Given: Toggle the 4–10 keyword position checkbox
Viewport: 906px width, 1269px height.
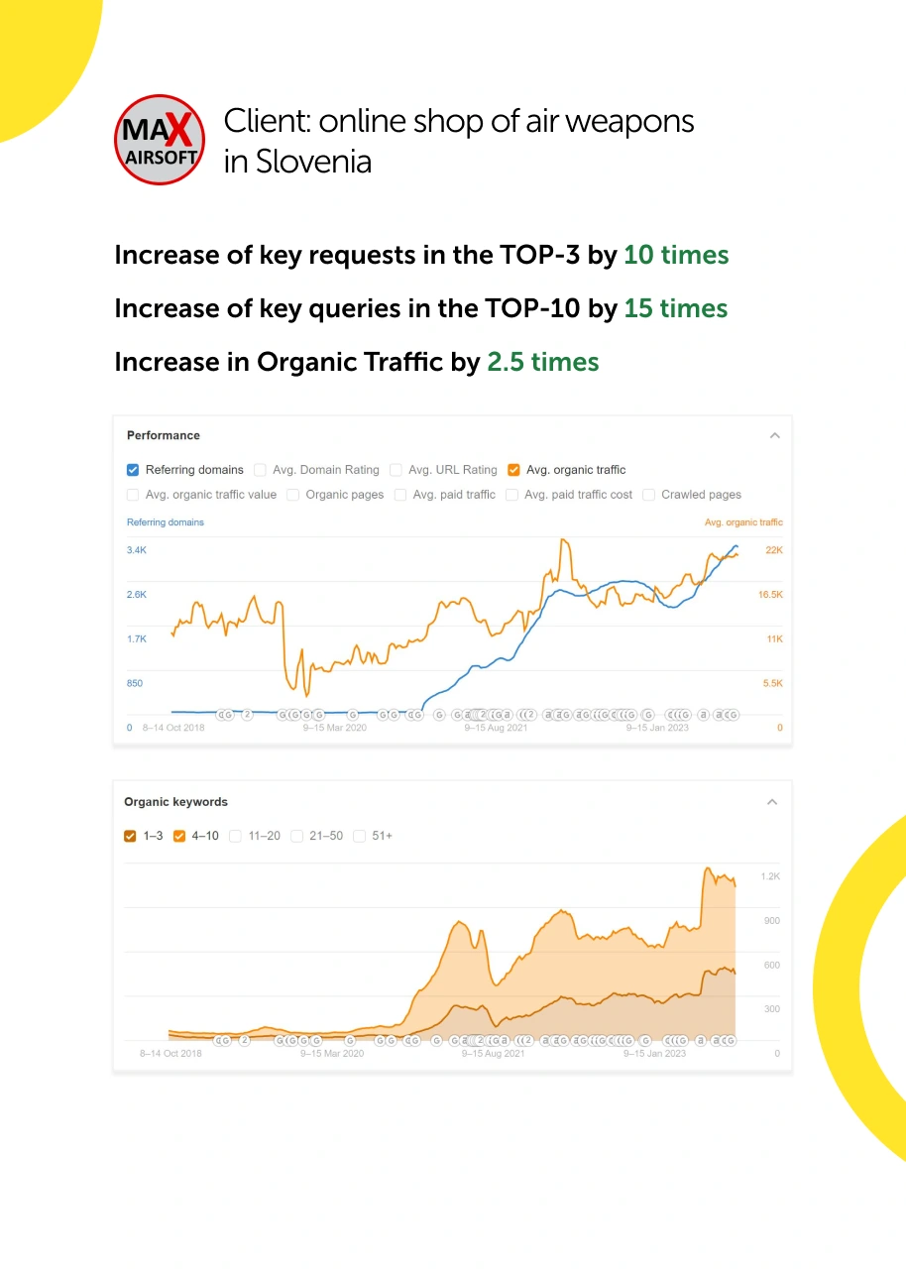Looking at the screenshot, I should point(179,836).
